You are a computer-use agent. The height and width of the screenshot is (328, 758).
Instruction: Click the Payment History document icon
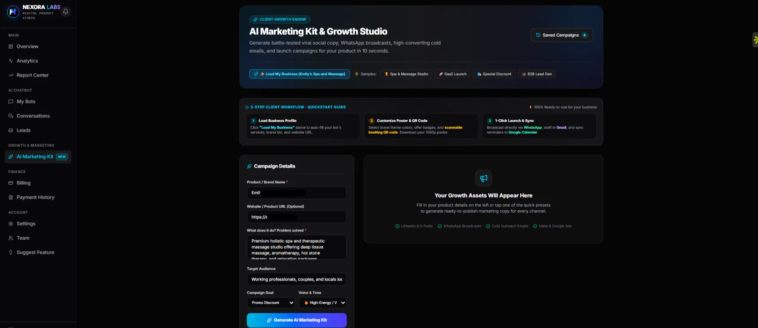11,198
